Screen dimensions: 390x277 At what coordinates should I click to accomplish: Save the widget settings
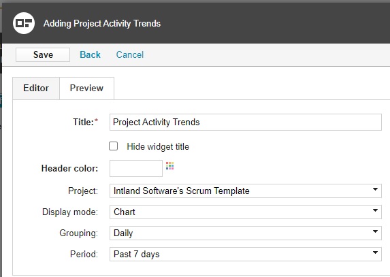tap(43, 54)
